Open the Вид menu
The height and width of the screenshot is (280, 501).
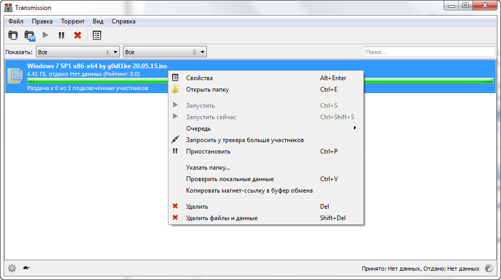click(x=98, y=21)
